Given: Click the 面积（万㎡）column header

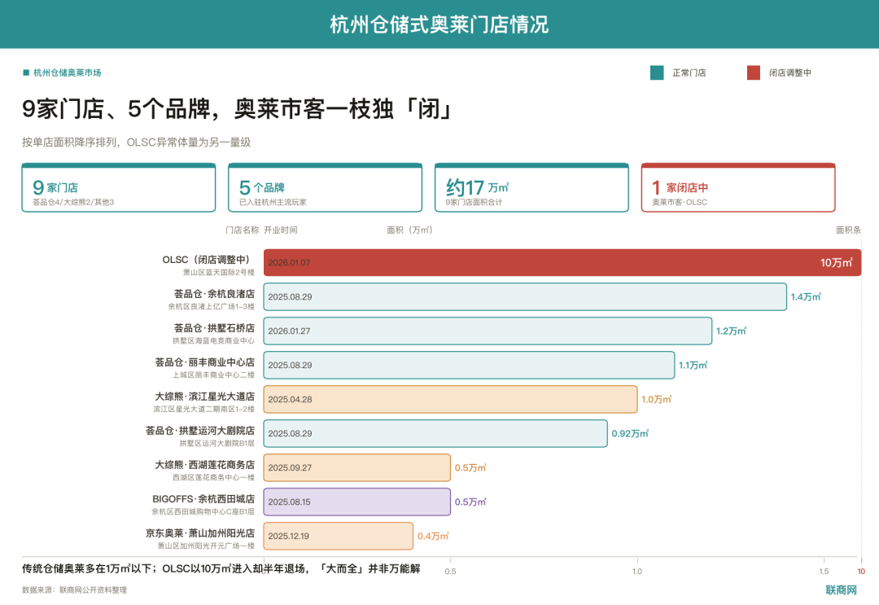Looking at the screenshot, I should click(409, 230).
